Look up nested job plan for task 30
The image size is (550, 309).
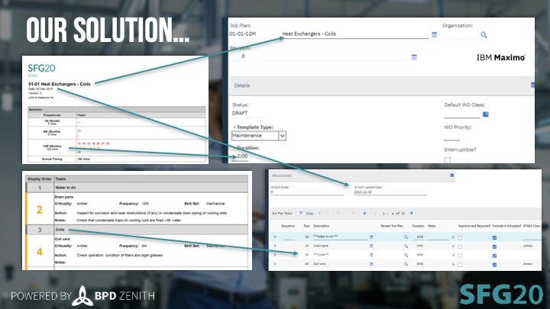coord(406,255)
